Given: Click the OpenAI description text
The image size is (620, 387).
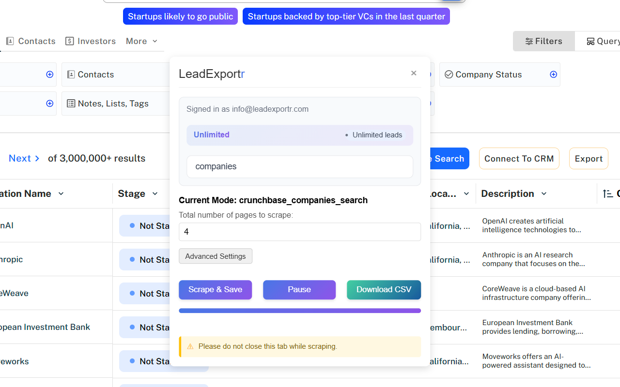Looking at the screenshot, I should [x=531, y=225].
